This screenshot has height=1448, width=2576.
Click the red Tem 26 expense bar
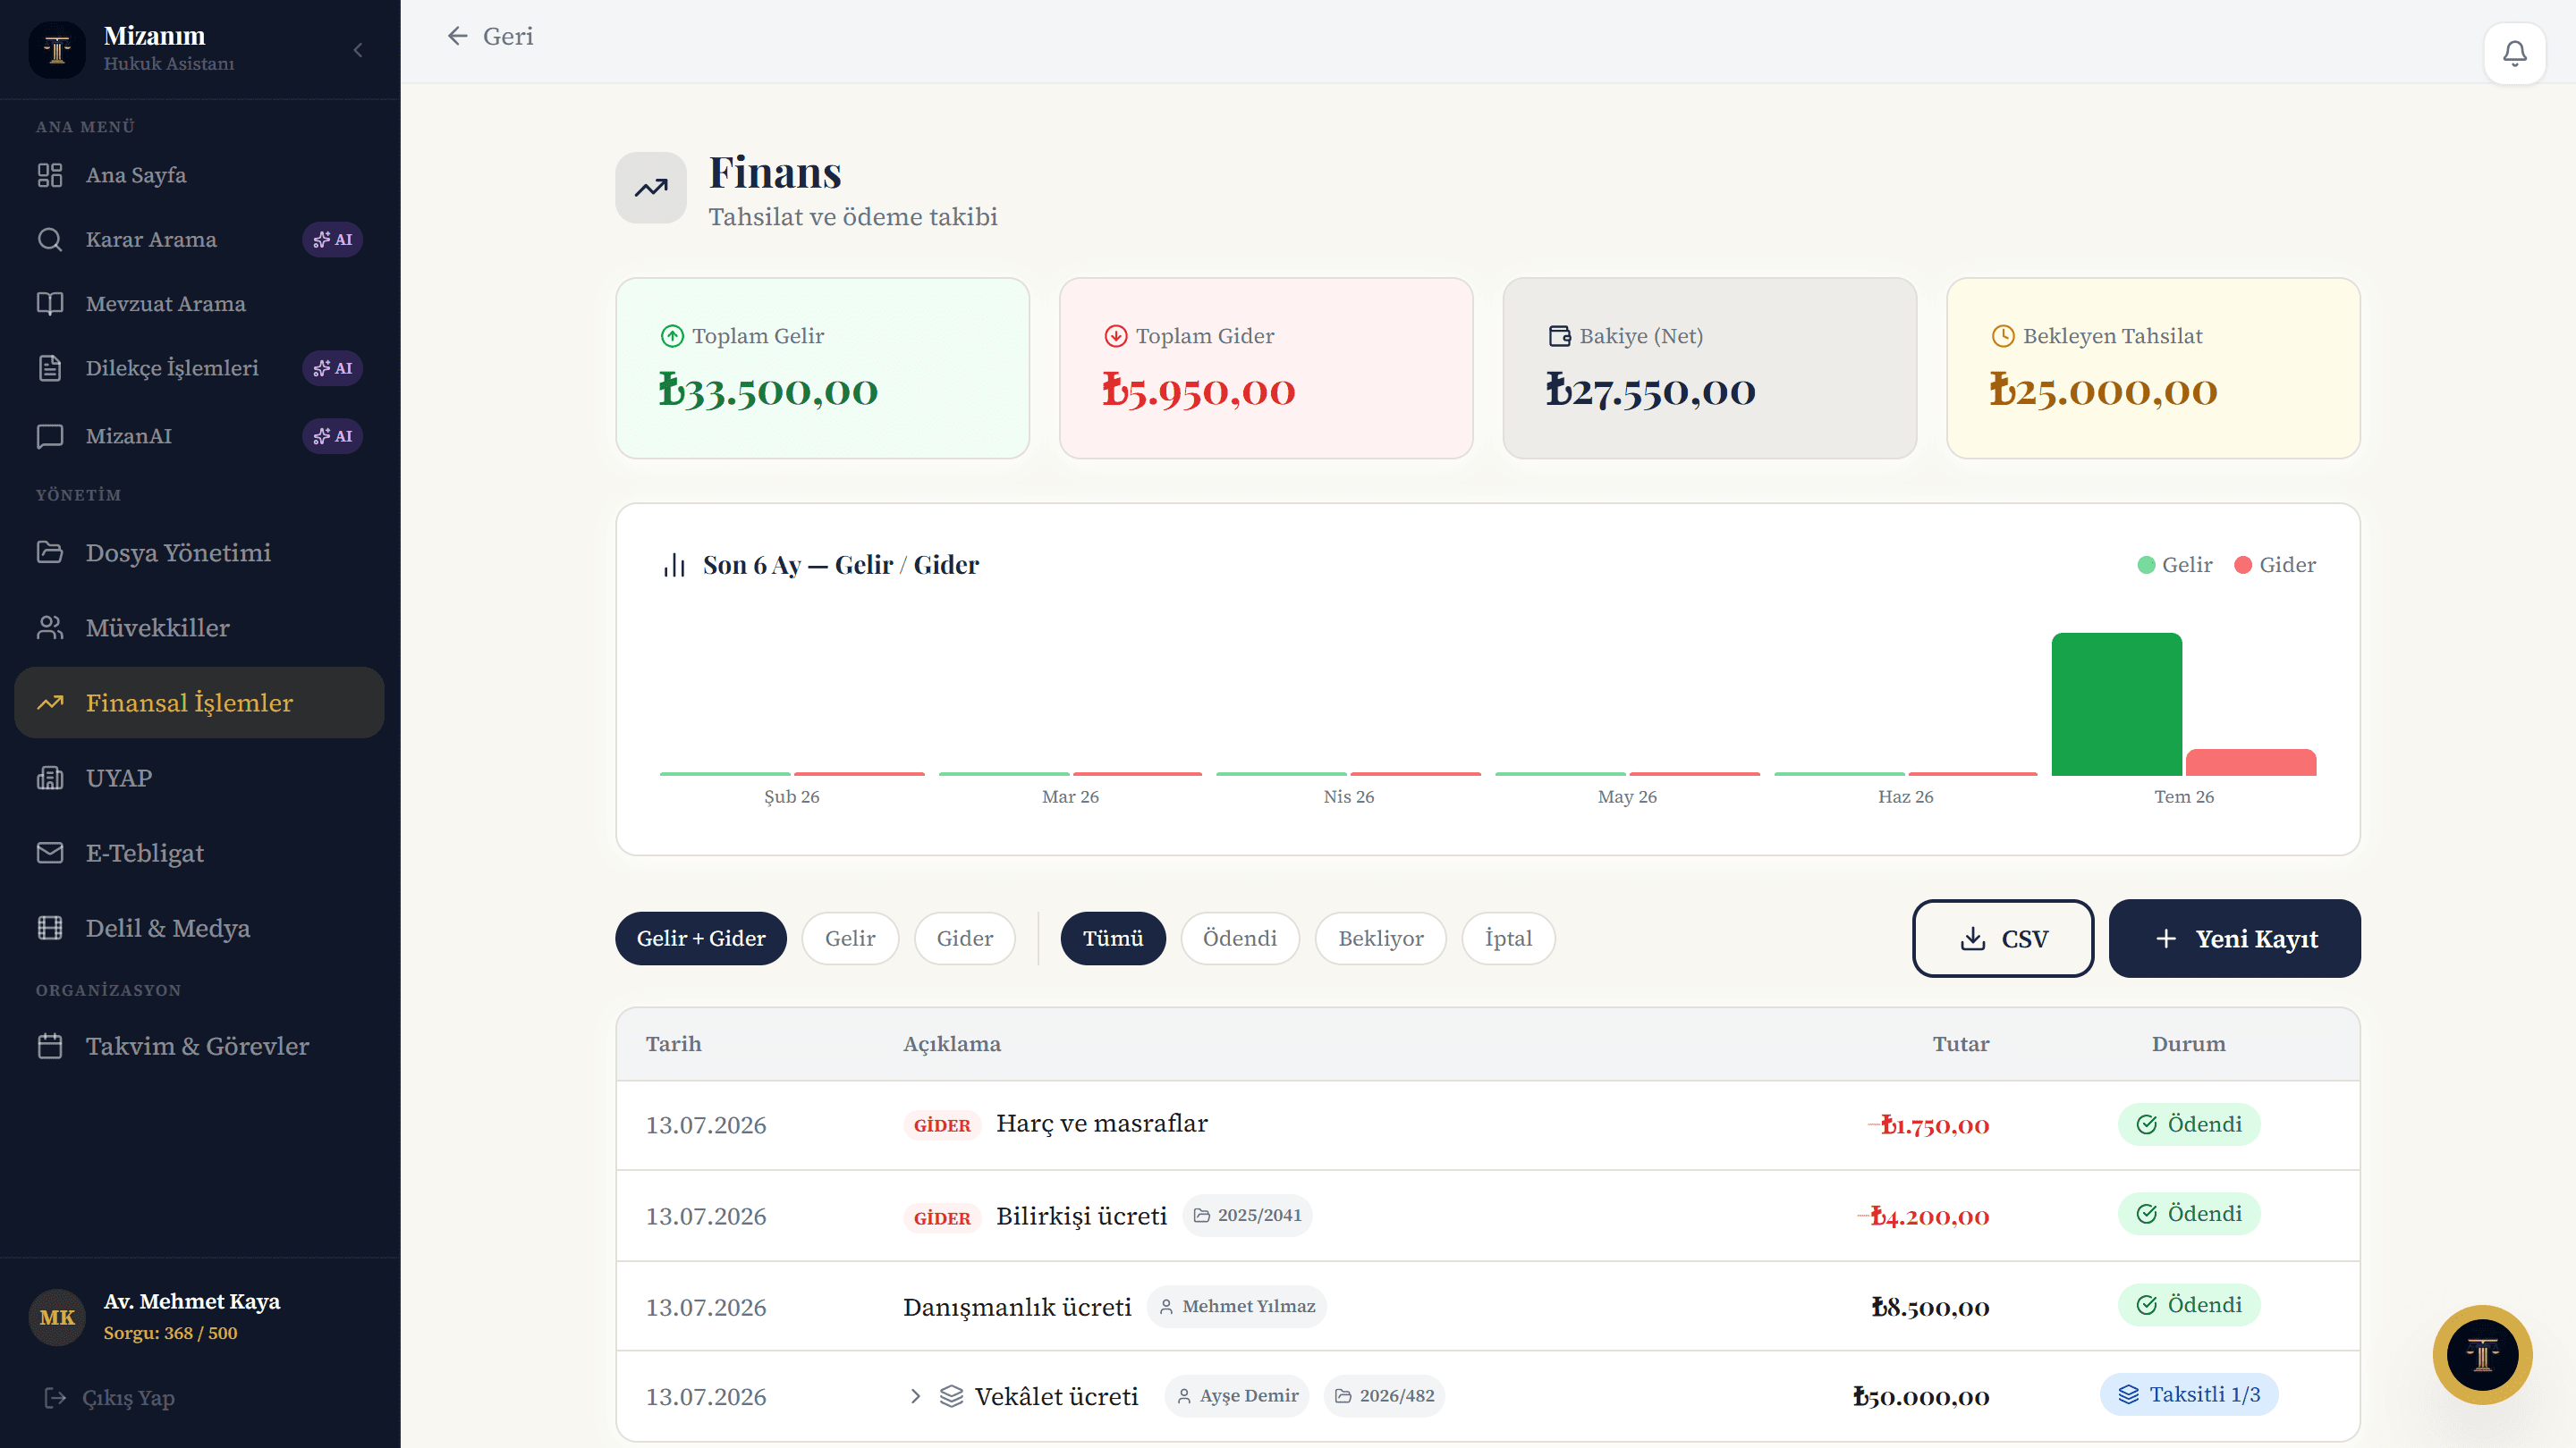pyautogui.click(x=2251, y=762)
